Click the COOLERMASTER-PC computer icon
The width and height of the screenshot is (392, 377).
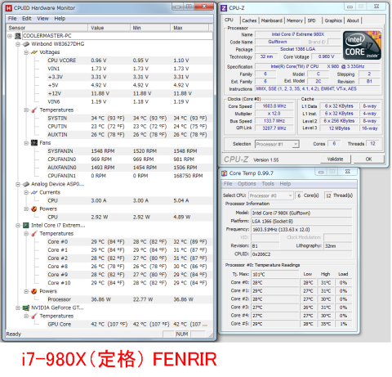pos(18,36)
